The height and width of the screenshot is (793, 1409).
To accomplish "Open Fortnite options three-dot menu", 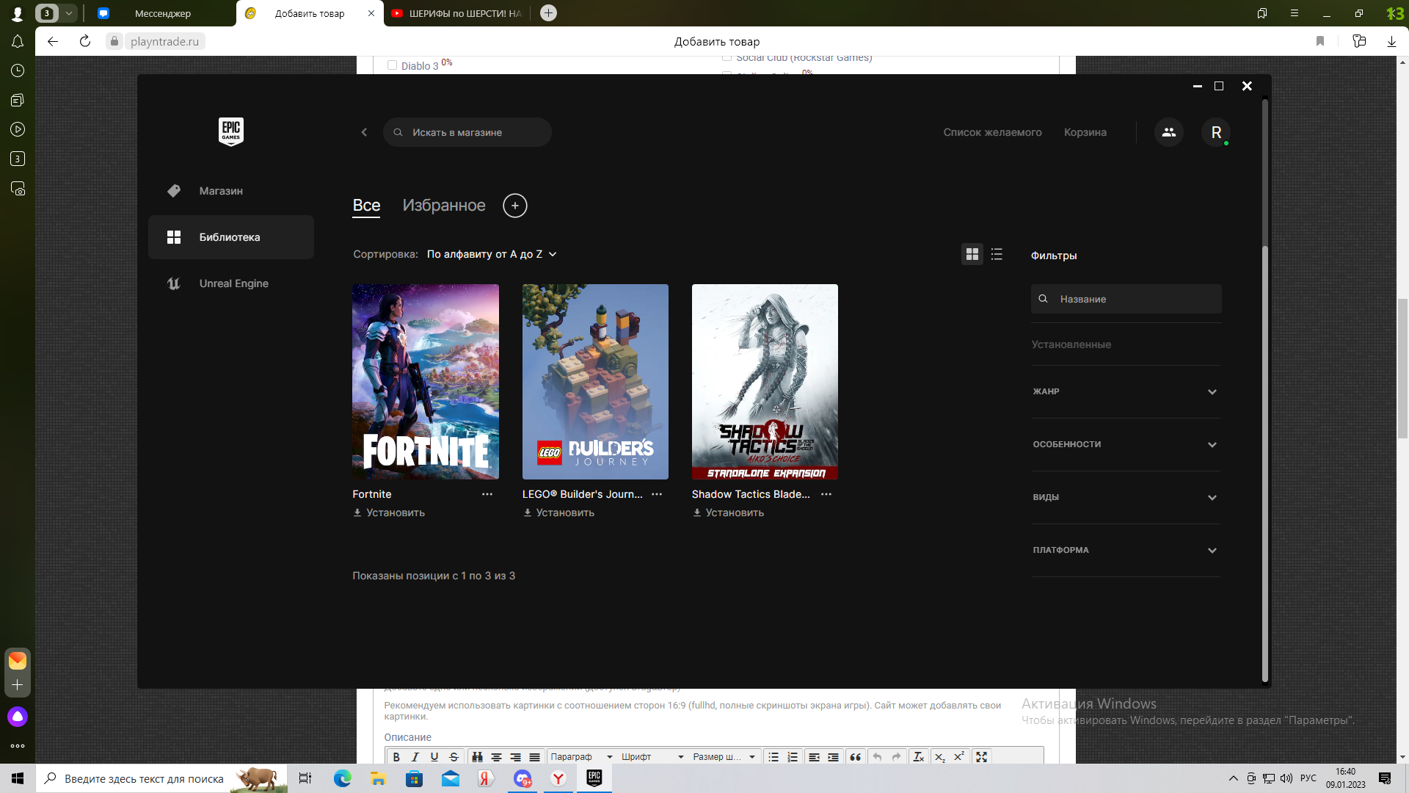I will 487,494.
